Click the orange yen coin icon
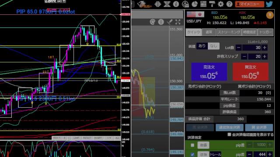 [x=270, y=15]
